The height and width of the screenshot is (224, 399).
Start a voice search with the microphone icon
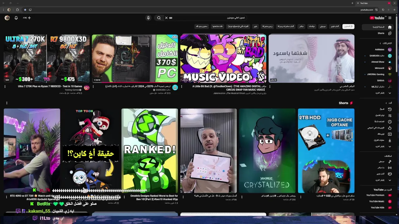[148, 18]
